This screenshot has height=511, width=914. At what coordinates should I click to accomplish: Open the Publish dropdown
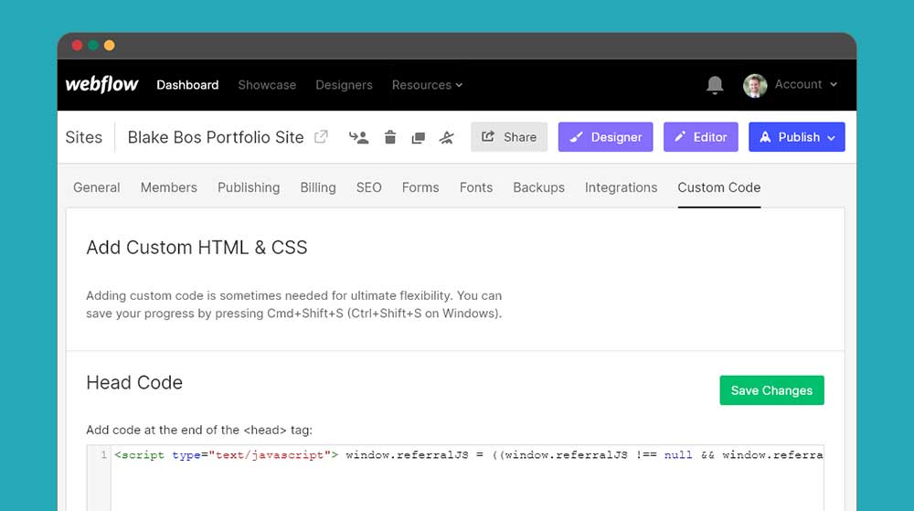[797, 137]
